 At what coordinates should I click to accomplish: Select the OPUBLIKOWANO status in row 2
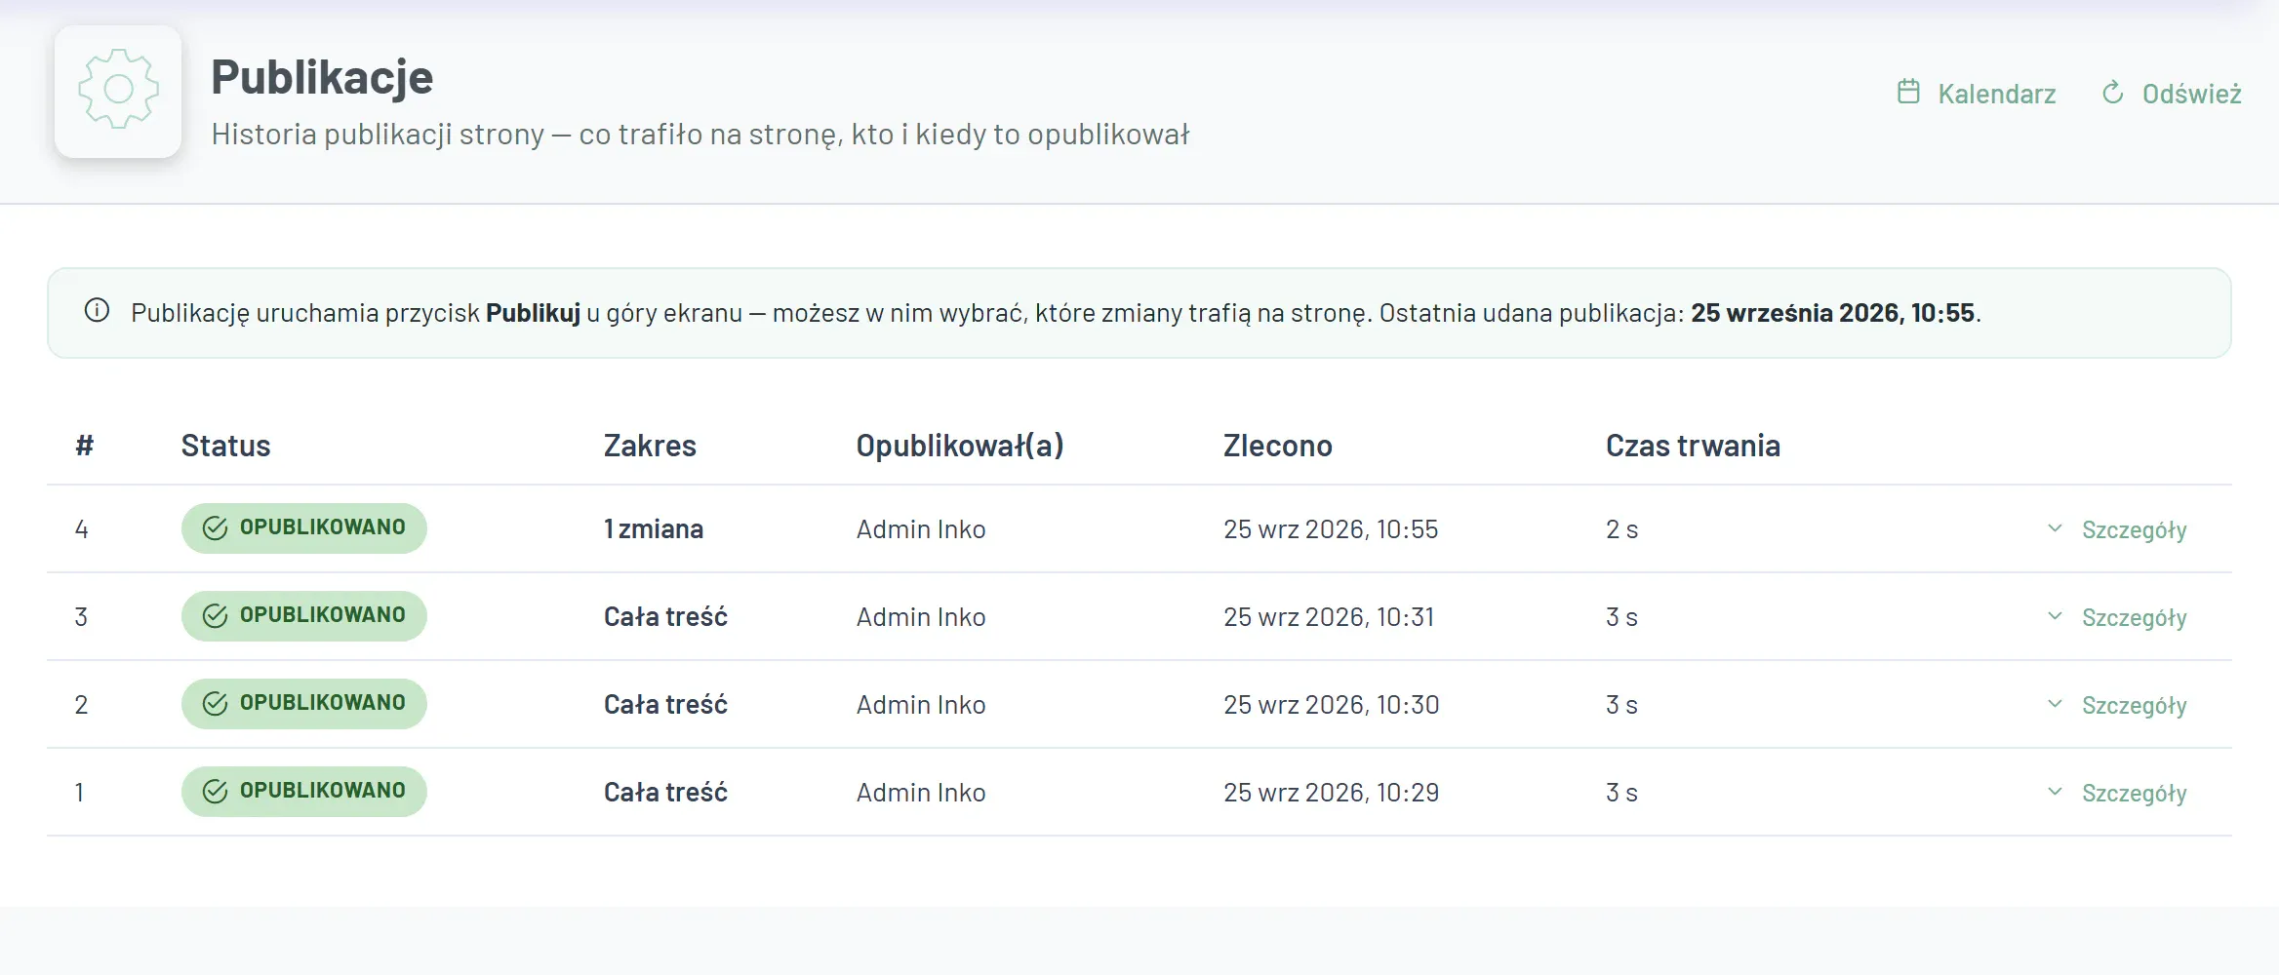pos(303,704)
